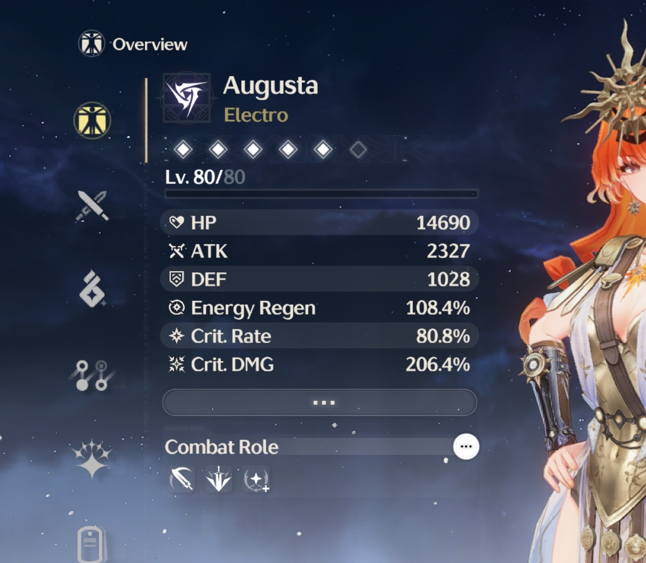Click the Lv. 80/80 experience progress bar
This screenshot has width=646, height=563.
[x=321, y=193]
